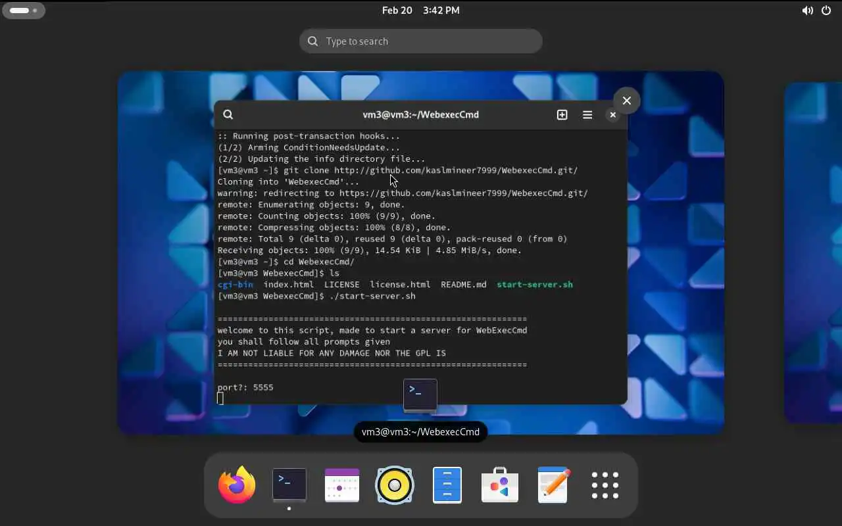
Task: Click the Running post-transaction hooks line
Action: tap(309, 136)
